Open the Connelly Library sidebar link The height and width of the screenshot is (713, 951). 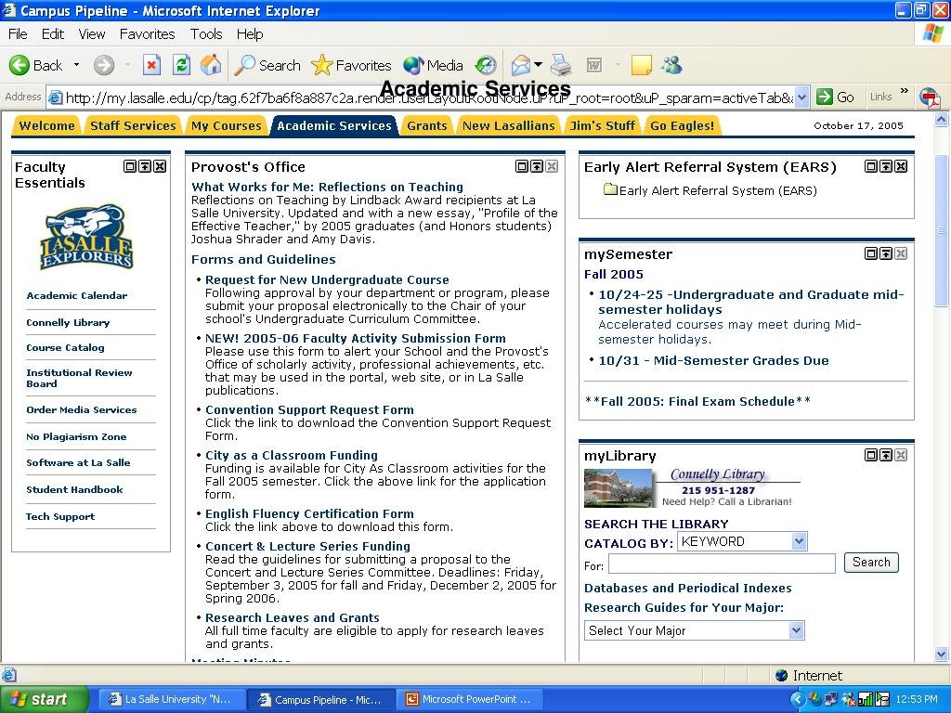[68, 322]
